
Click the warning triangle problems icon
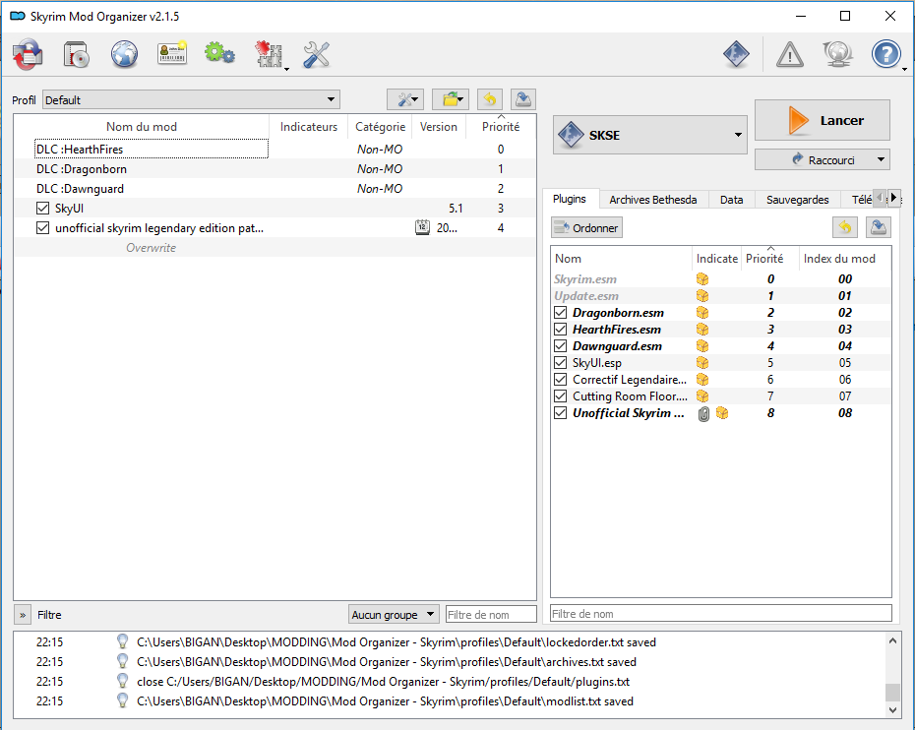click(789, 55)
